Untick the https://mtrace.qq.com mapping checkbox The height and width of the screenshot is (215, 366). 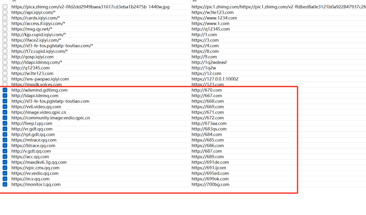point(5,140)
